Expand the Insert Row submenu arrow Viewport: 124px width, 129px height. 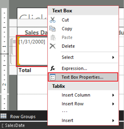click(113, 104)
